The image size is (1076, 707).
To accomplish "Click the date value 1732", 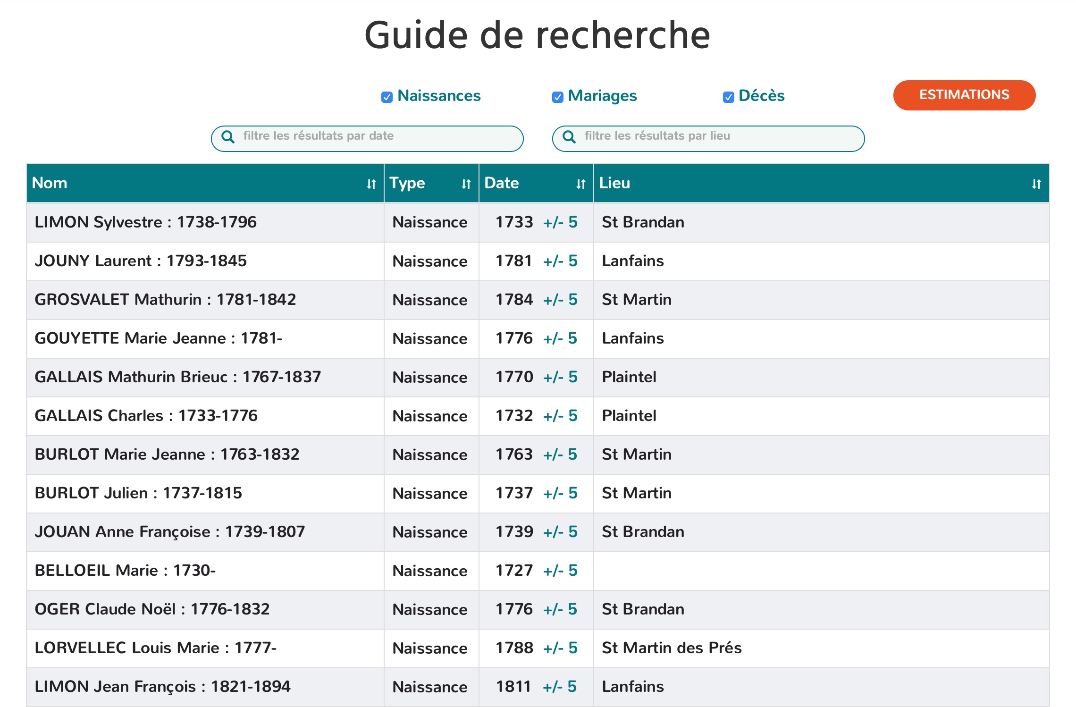I will [x=514, y=416].
